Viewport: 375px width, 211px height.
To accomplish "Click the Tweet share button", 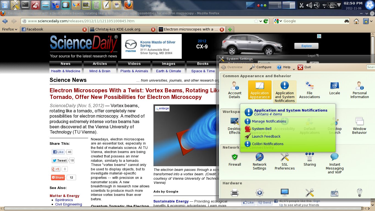I will [x=60, y=160].
